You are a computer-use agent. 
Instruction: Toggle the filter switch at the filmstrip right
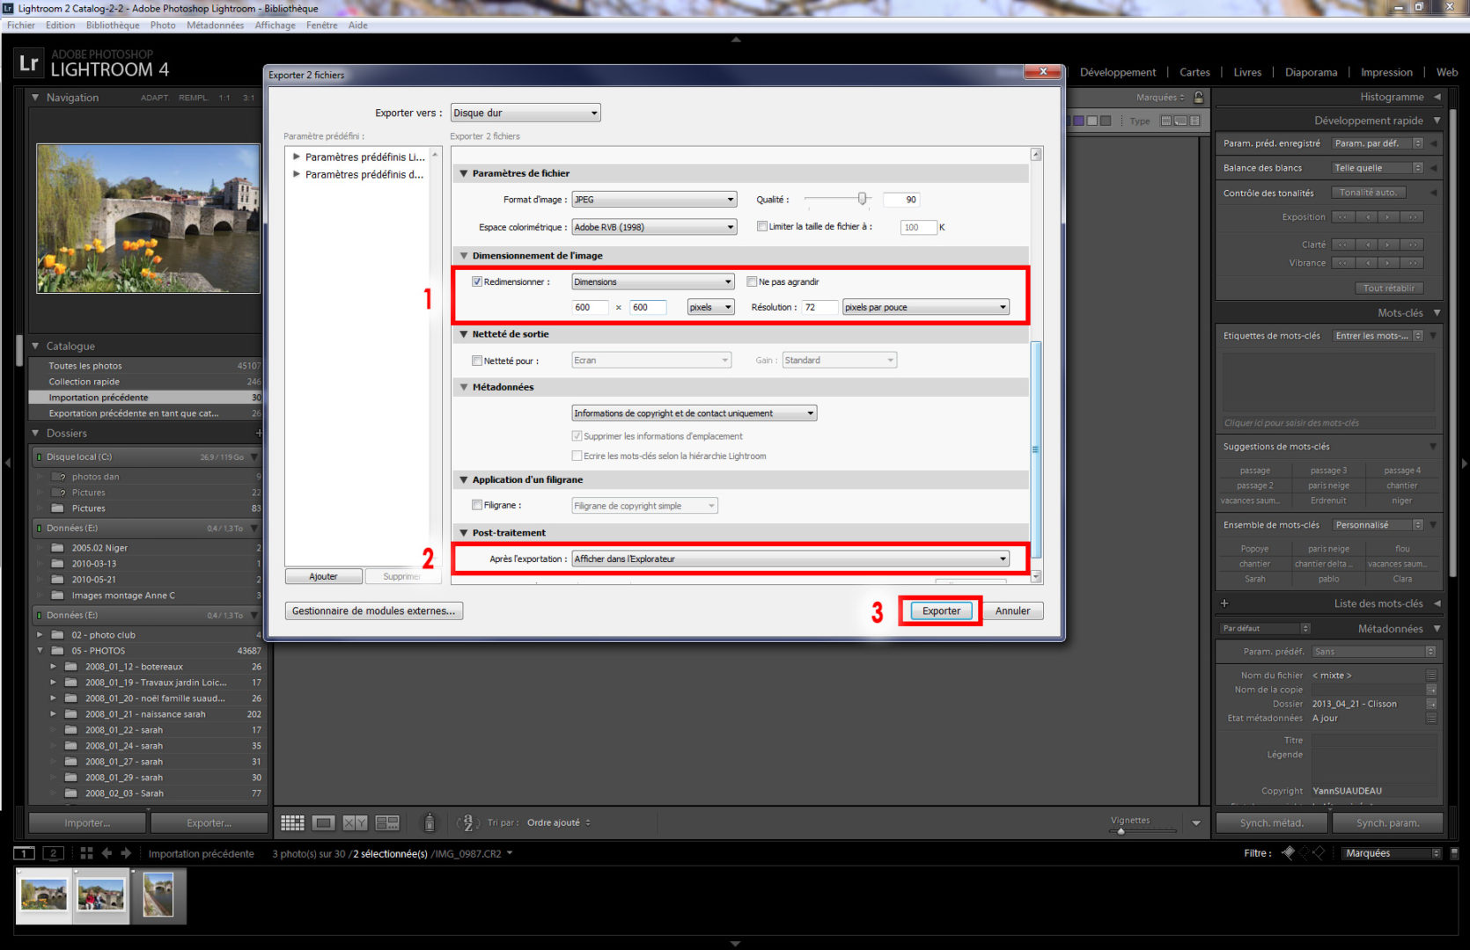(x=1454, y=853)
